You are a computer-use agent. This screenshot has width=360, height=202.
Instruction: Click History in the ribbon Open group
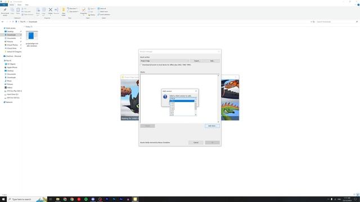click(92, 15)
